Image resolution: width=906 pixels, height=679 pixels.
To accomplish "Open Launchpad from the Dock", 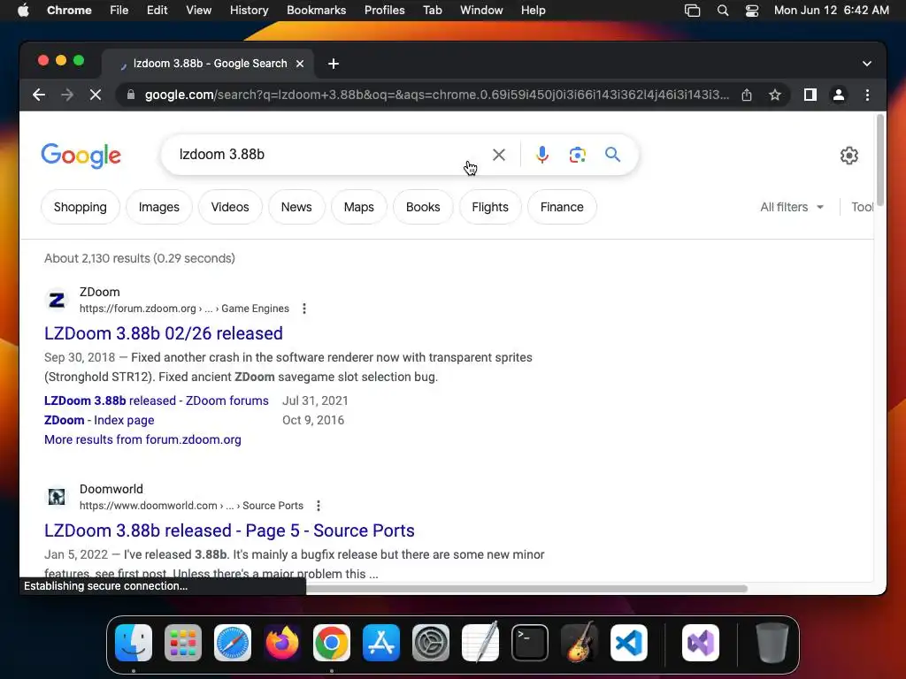I will tap(183, 643).
